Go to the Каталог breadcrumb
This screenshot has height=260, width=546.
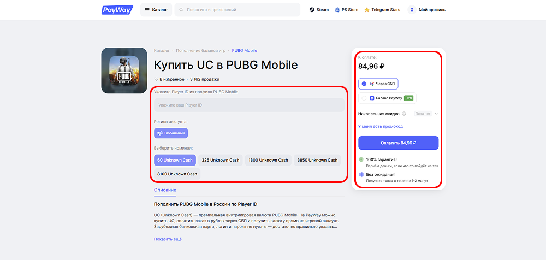point(162,51)
